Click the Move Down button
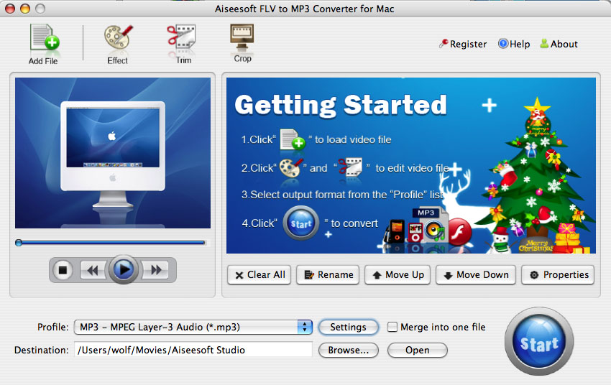This screenshot has width=611, height=385. pyautogui.click(x=476, y=275)
